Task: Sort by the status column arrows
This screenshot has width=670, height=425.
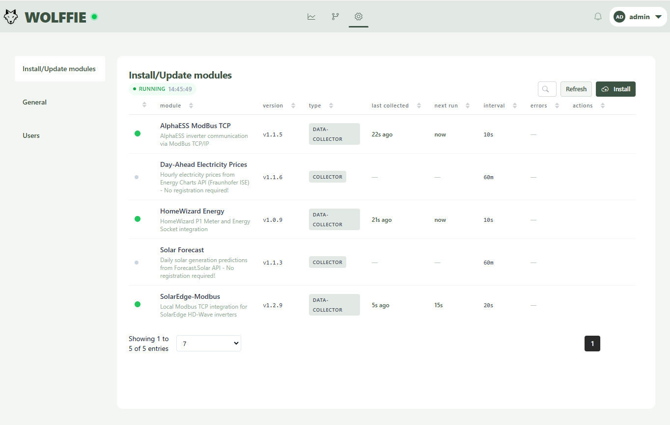Action: (144, 105)
